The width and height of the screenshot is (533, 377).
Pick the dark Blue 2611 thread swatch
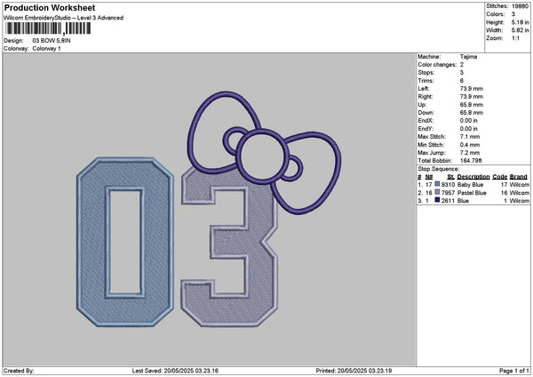click(437, 200)
